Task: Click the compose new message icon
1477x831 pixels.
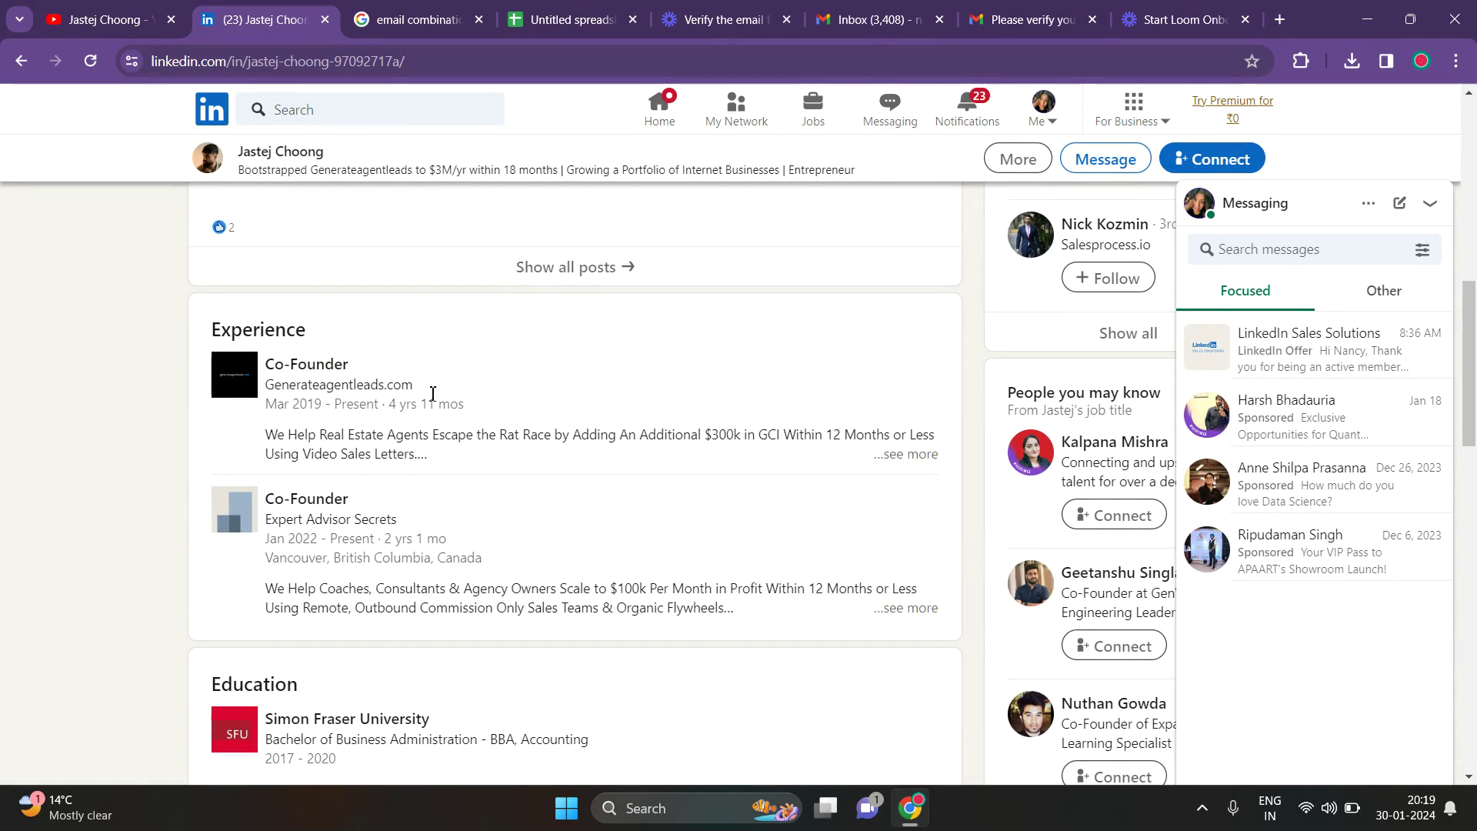Action: pyautogui.click(x=1399, y=203)
